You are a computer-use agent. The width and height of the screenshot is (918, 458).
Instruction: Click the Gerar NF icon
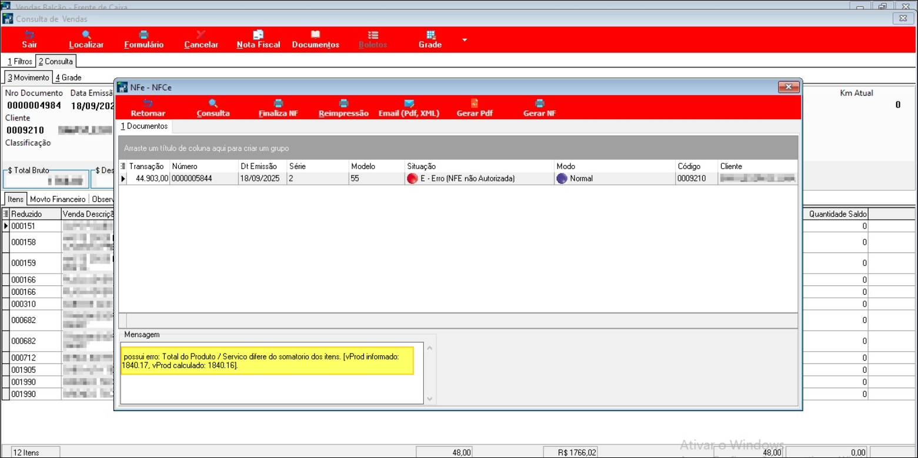click(x=539, y=104)
